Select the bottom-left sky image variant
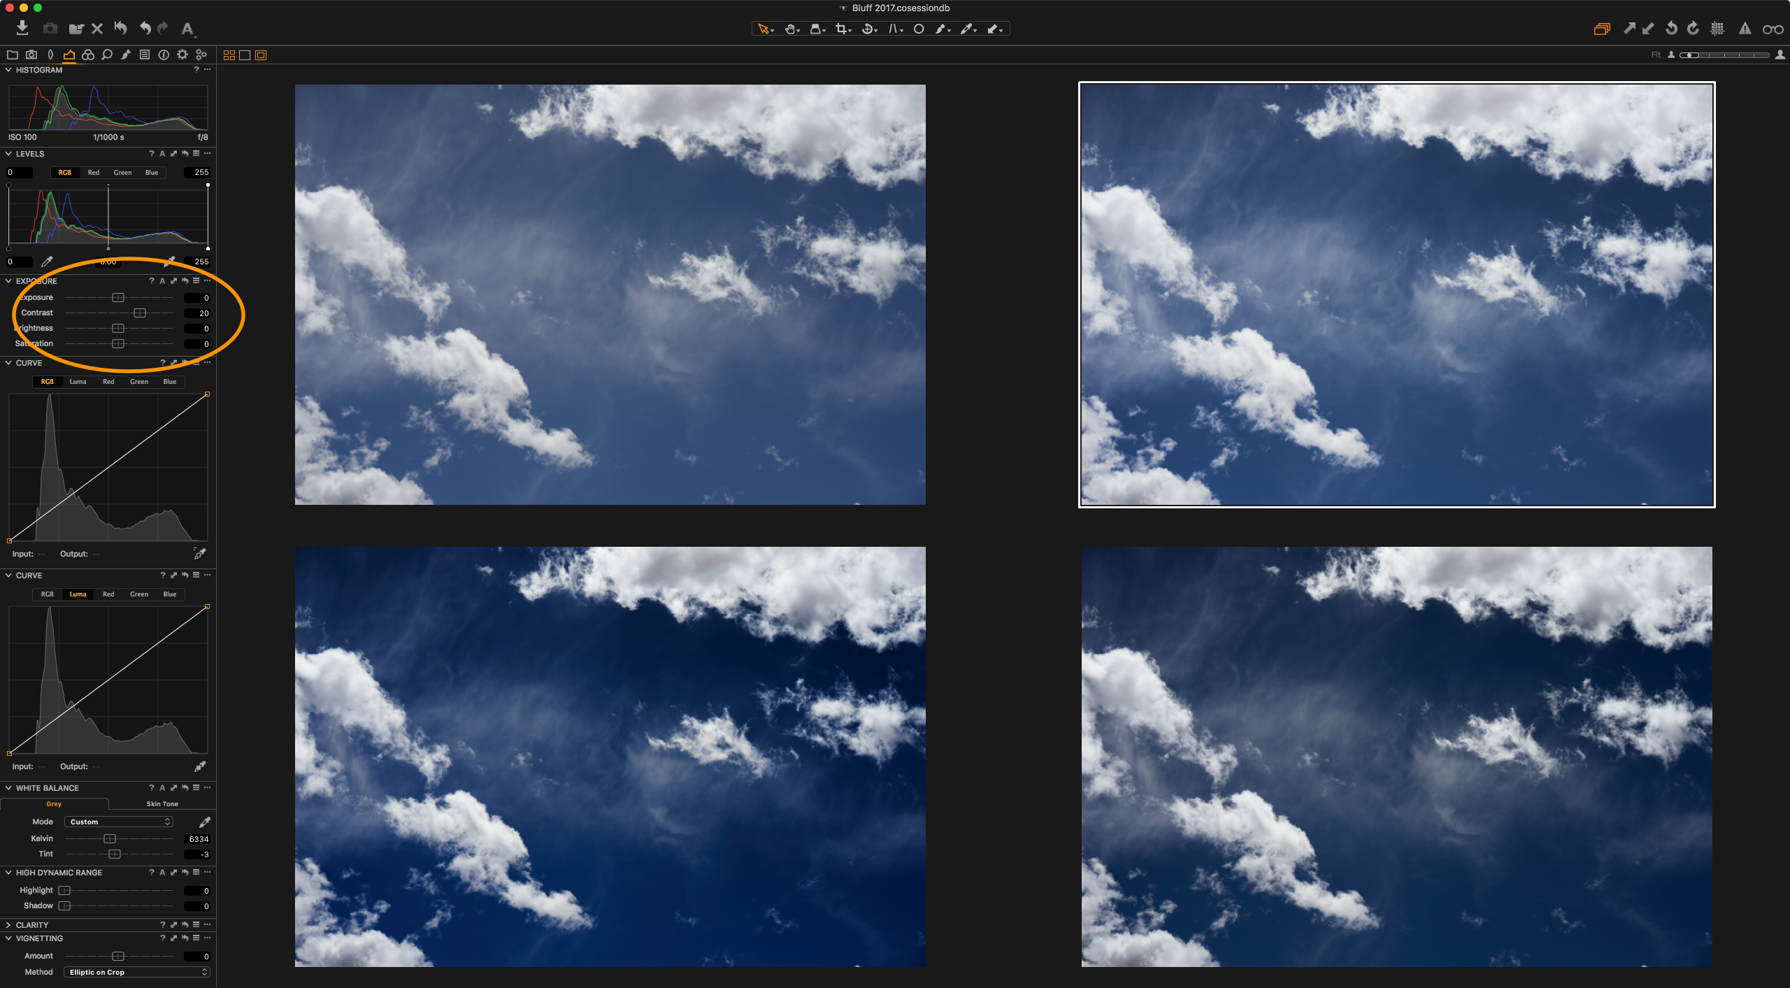Viewport: 1790px width, 988px height. 610,757
